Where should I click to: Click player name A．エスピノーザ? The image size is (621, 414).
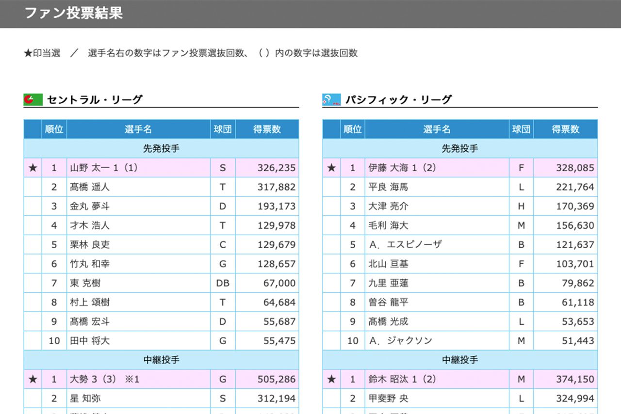pyautogui.click(x=405, y=244)
